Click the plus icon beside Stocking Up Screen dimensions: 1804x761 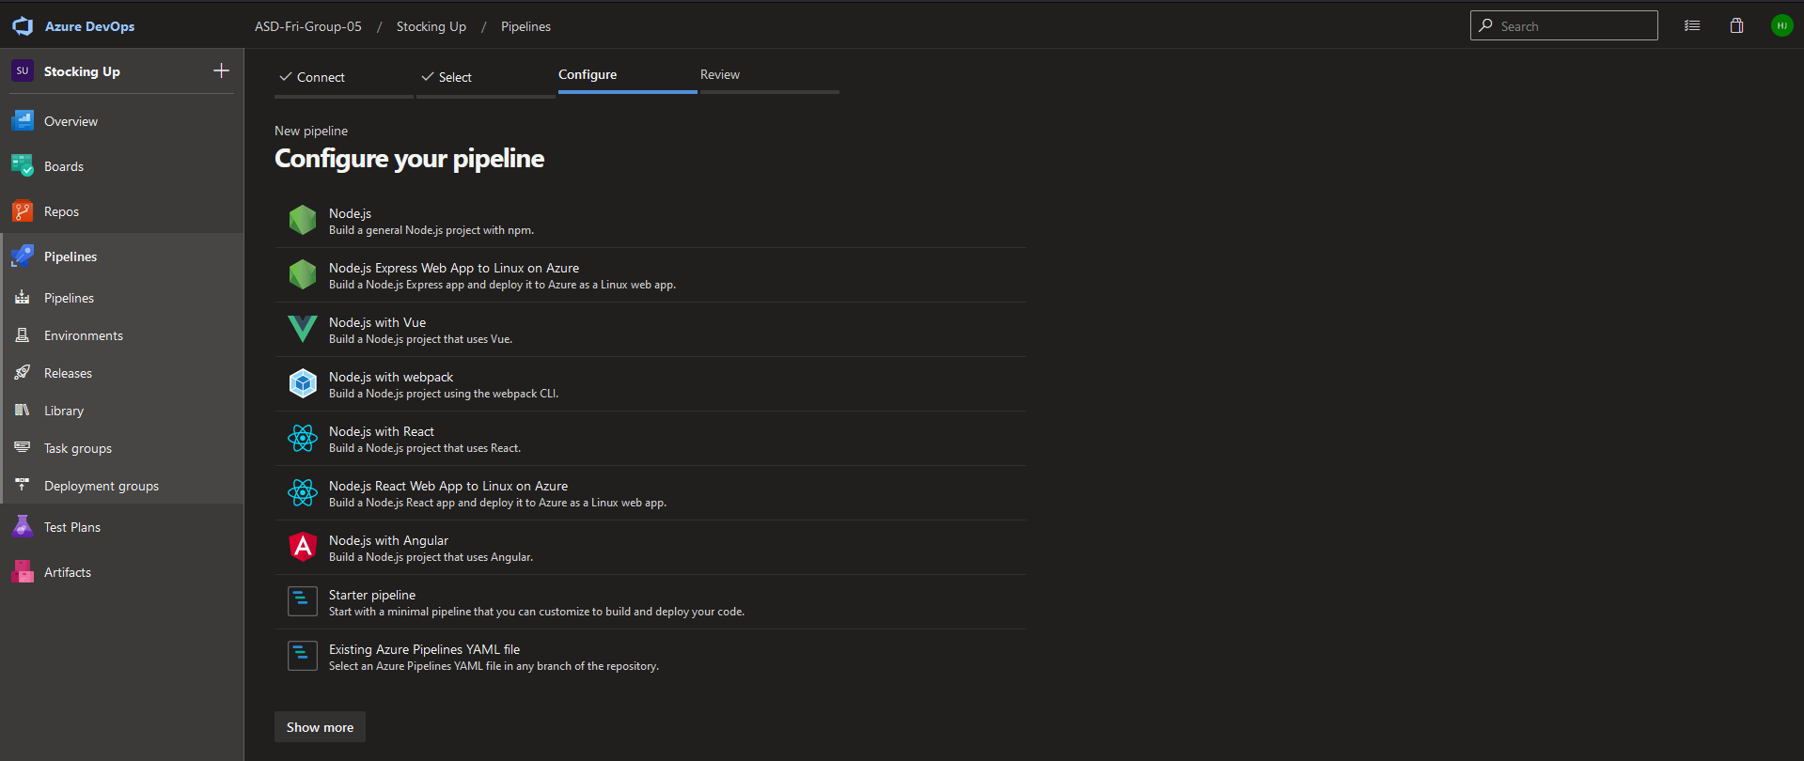click(x=221, y=70)
